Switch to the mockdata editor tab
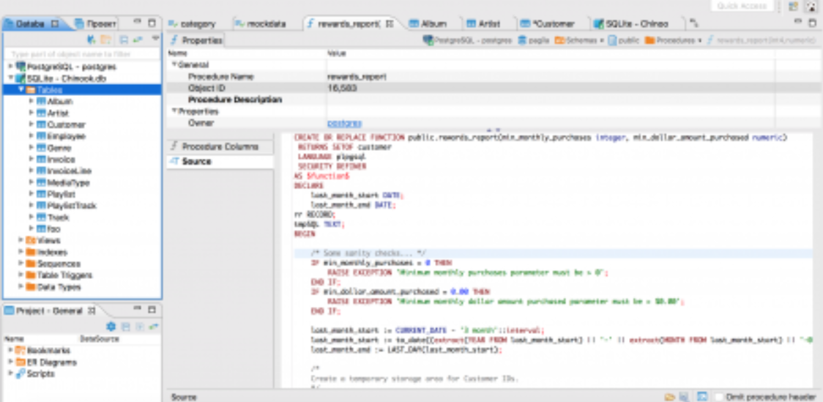 click(265, 23)
